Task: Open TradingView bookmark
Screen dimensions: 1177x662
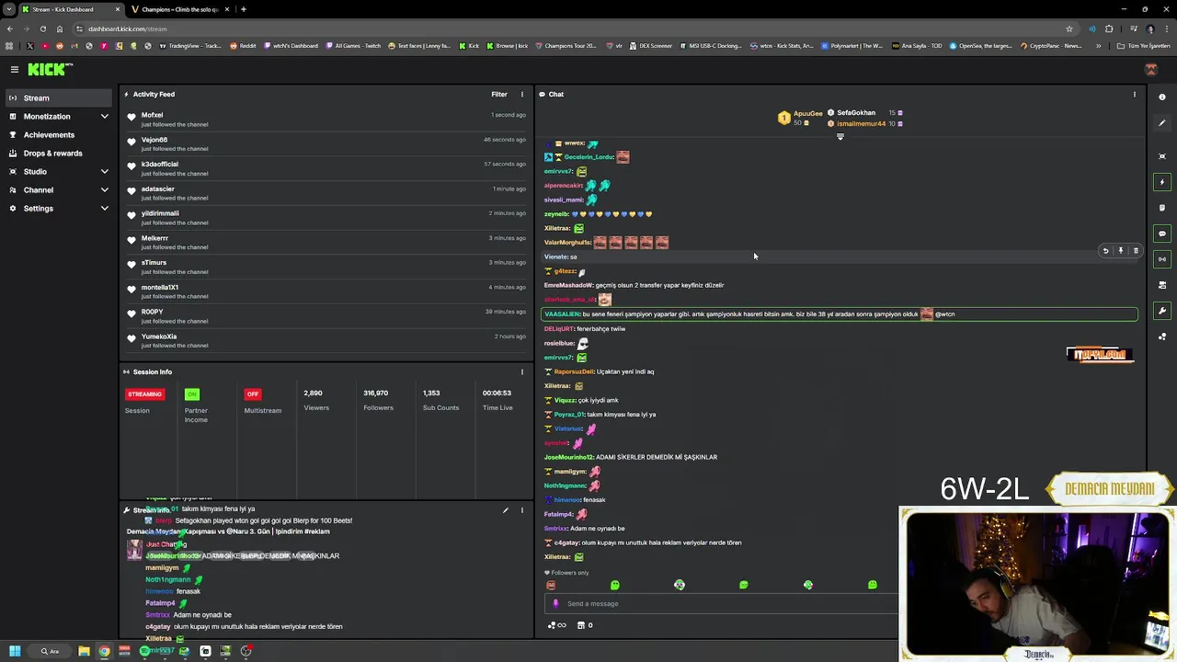Action: (190, 46)
